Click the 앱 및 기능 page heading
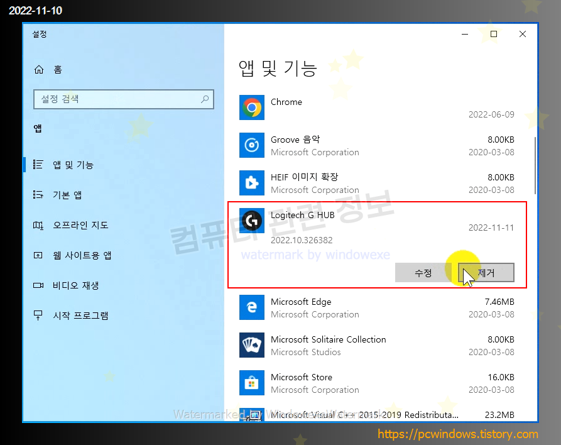561x445 pixels. [278, 69]
